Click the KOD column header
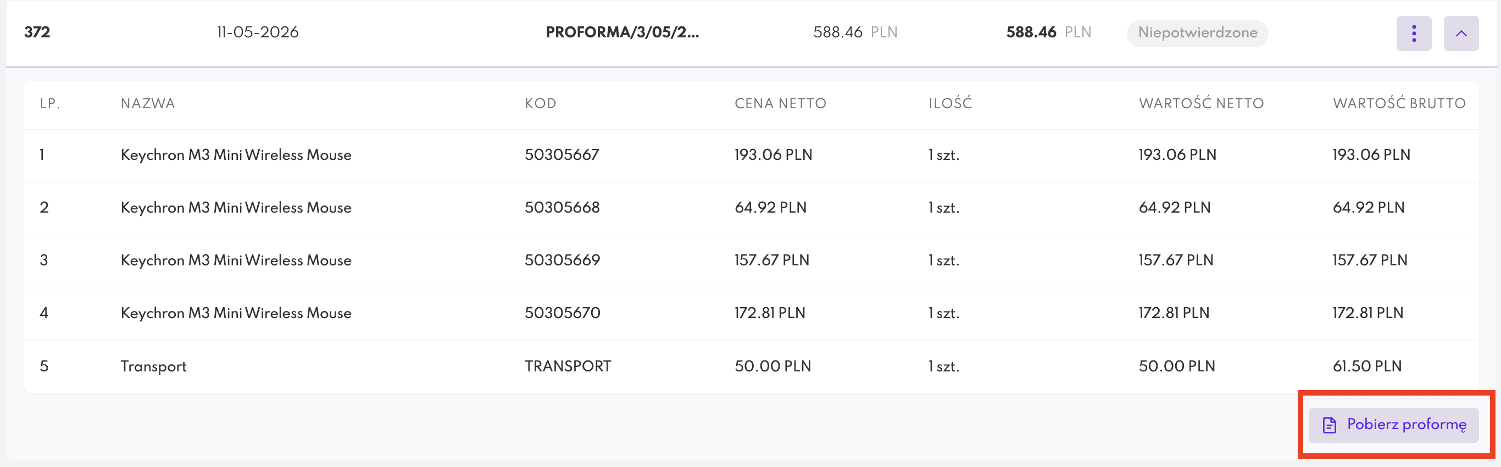This screenshot has height=467, width=1501. click(540, 104)
